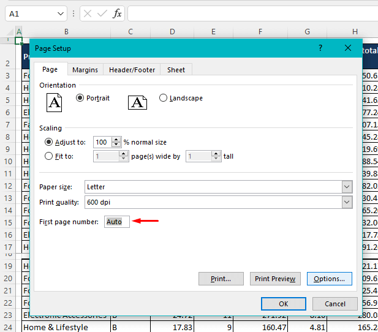
Task: Click the formula bar Enter checkmark icon
Action: [x=102, y=13]
